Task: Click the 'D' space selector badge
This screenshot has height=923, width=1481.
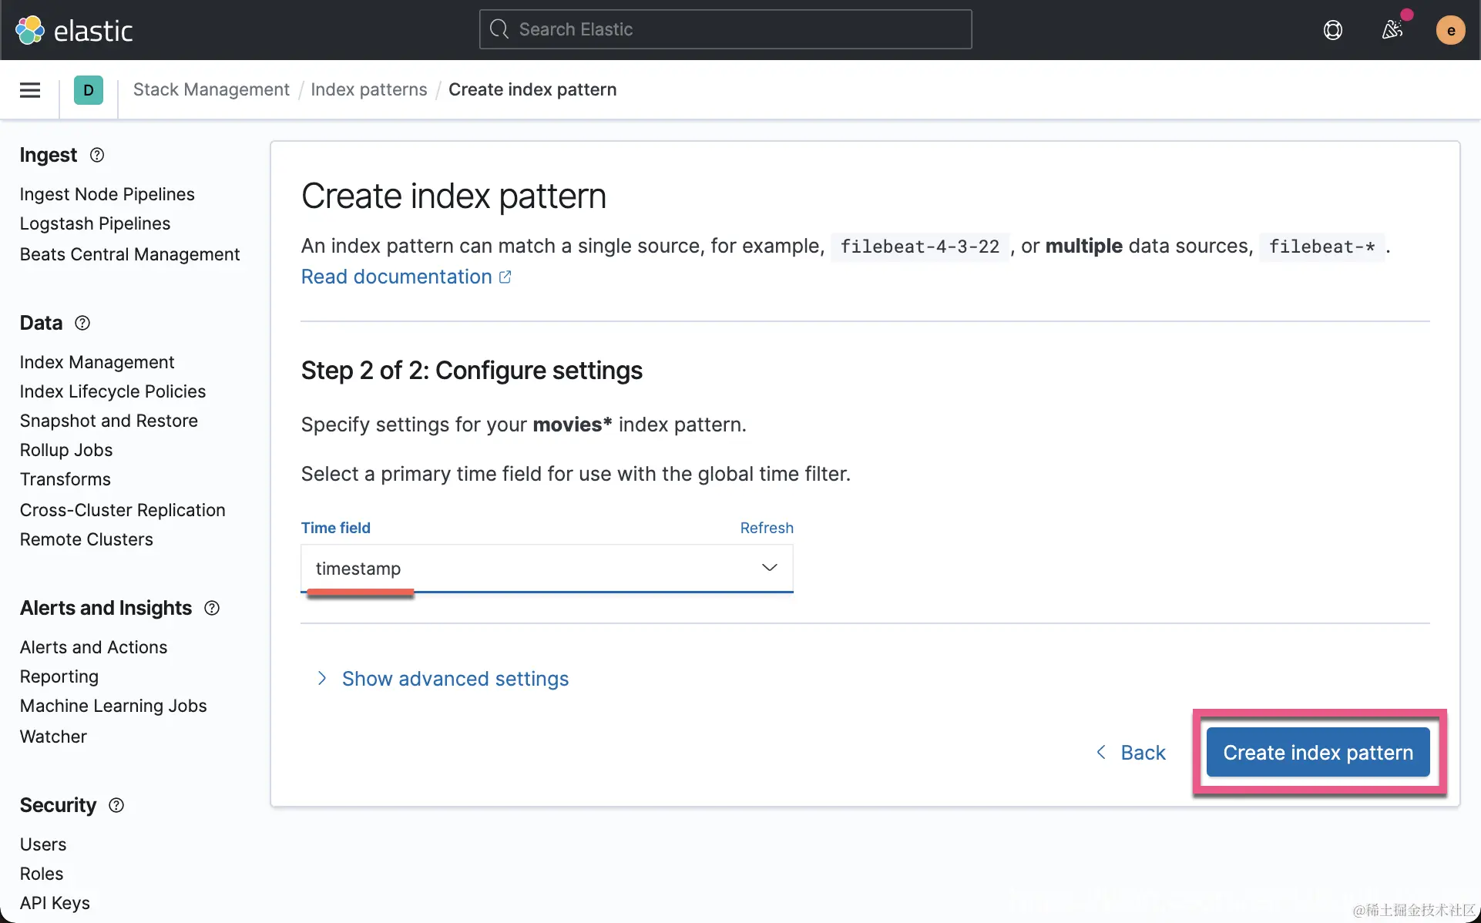Action: [89, 90]
